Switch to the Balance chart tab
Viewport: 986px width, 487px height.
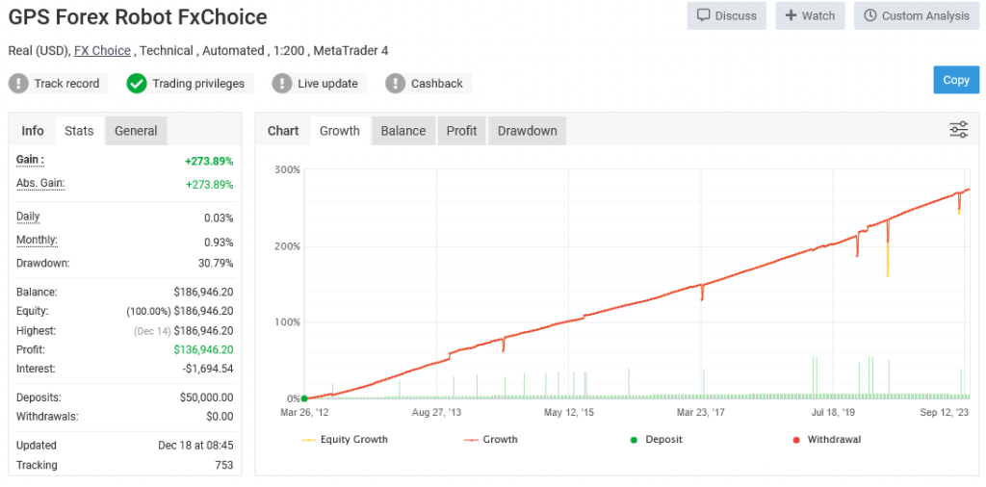pos(402,131)
